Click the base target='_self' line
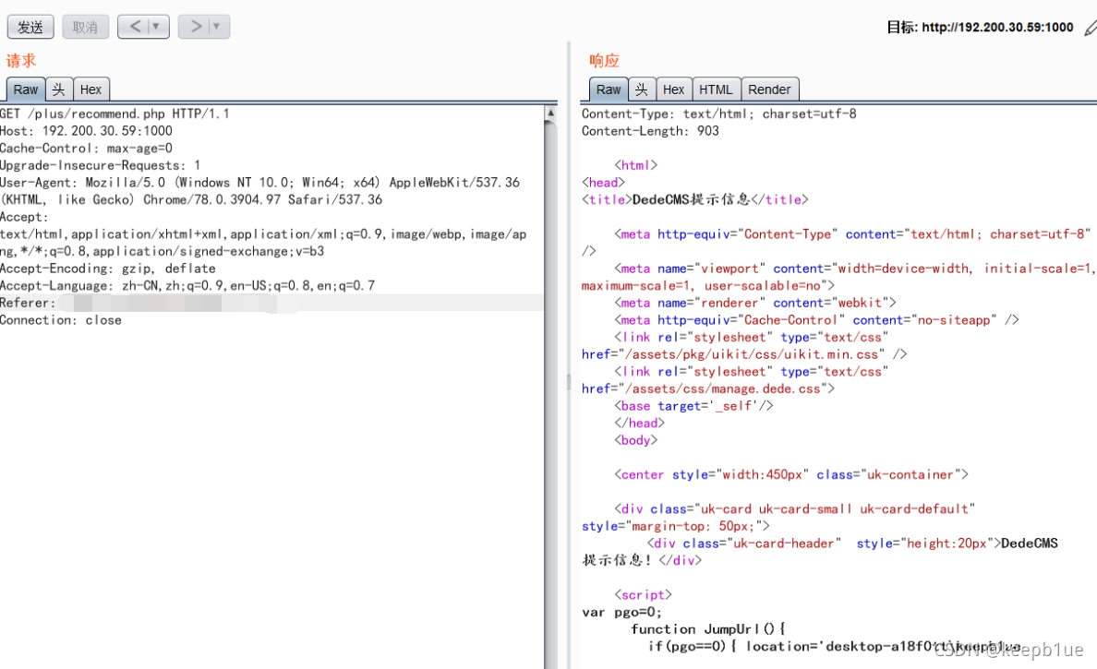 [693, 405]
